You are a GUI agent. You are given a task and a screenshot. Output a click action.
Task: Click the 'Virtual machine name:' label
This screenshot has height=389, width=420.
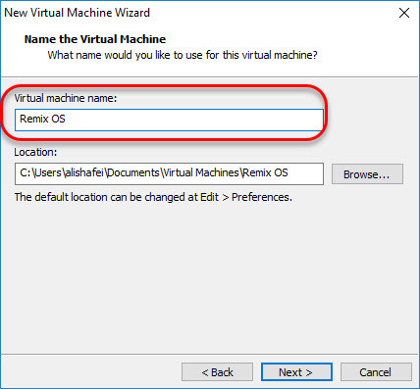66,98
